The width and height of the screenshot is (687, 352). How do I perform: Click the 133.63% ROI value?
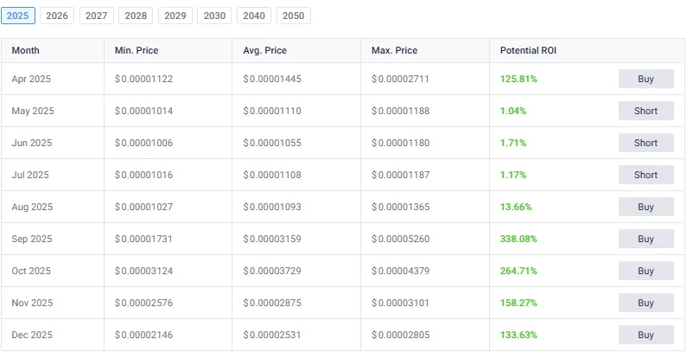pos(518,335)
